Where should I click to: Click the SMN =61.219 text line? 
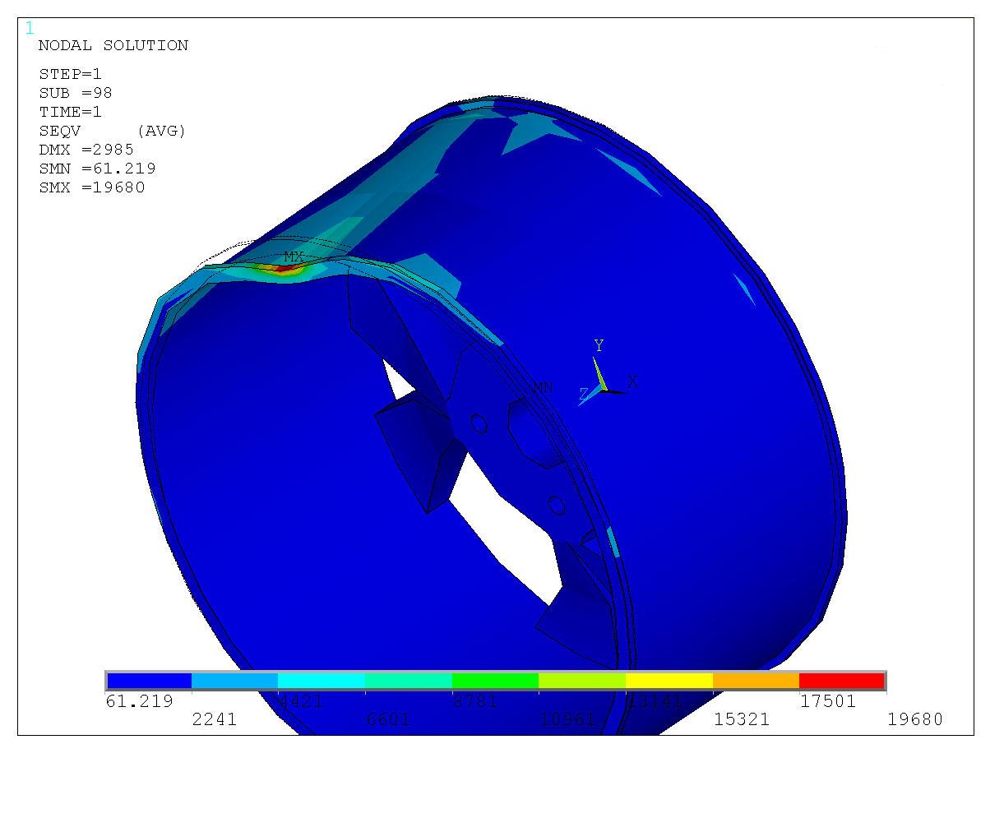point(97,169)
